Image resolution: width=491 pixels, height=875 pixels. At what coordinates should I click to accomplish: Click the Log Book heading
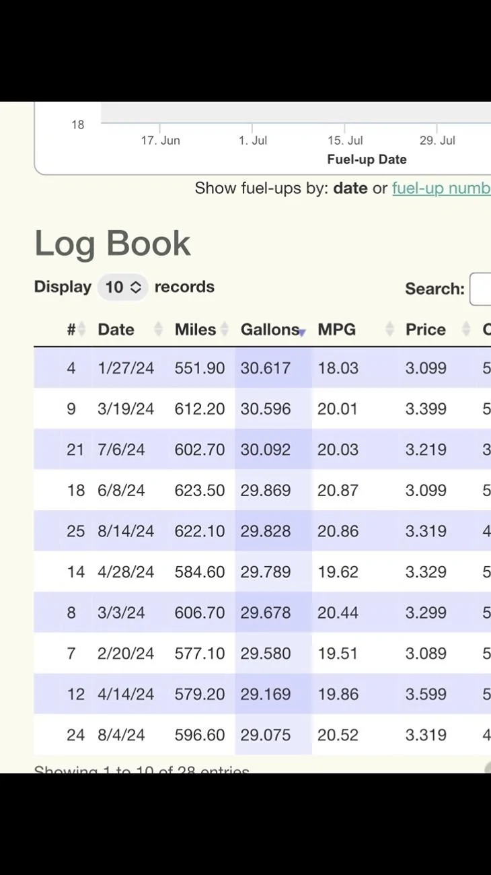point(112,244)
